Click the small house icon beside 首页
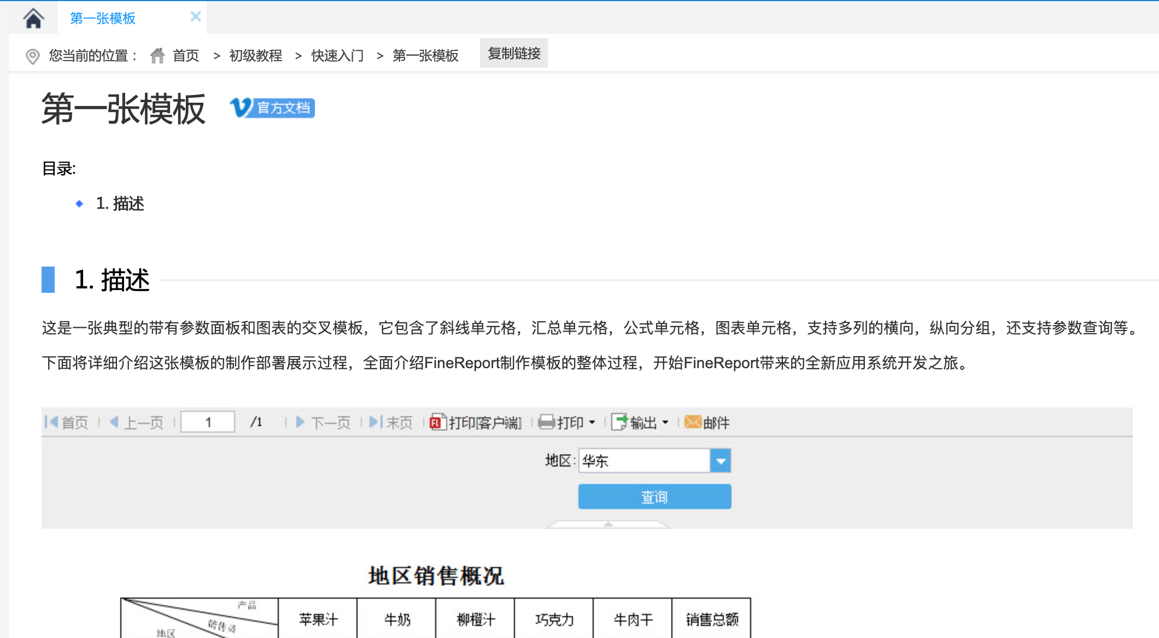Screen dimensions: 1159x638 point(157,55)
